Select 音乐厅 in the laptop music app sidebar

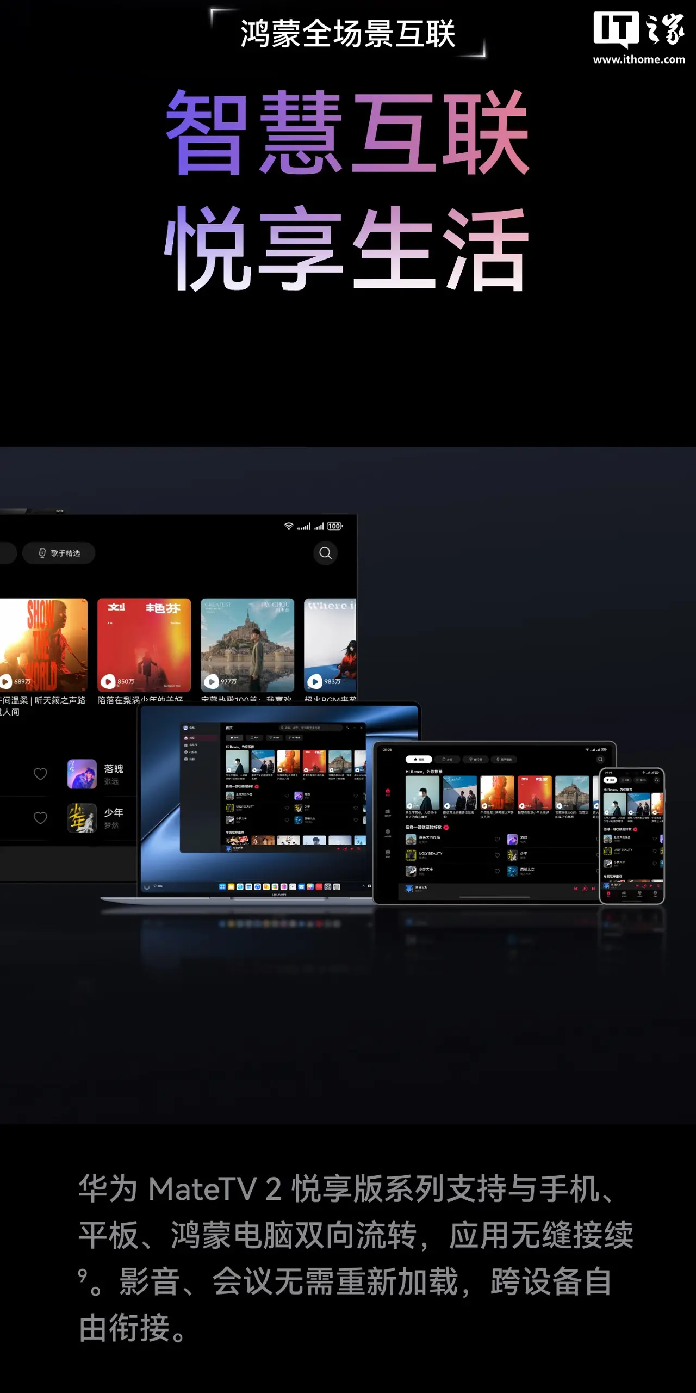(190, 745)
